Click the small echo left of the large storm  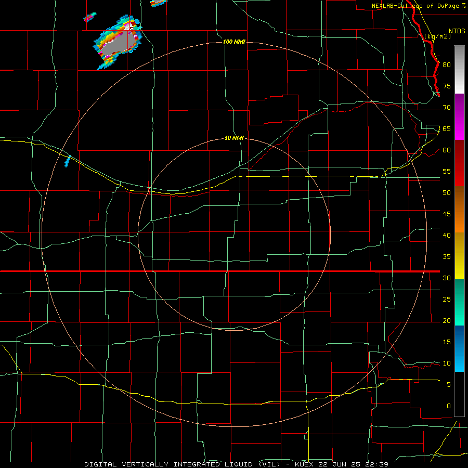90,17
